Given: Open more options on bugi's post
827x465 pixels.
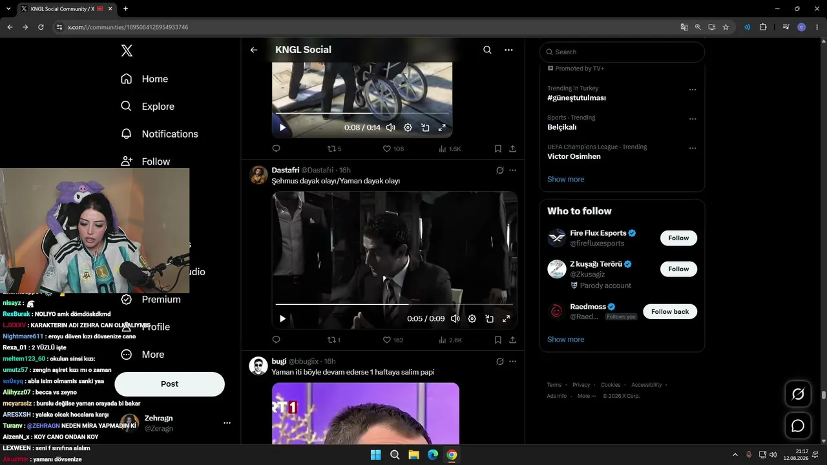Looking at the screenshot, I should point(512,362).
